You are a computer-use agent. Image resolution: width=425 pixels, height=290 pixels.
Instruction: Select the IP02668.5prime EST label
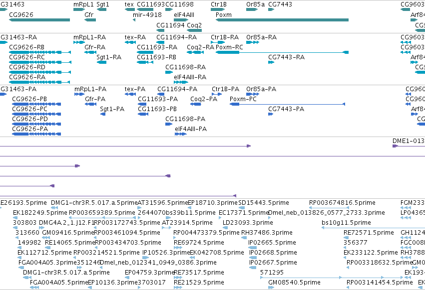coord(273,253)
